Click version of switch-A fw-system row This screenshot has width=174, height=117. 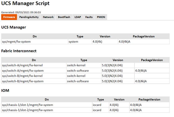click(x=118, y=71)
